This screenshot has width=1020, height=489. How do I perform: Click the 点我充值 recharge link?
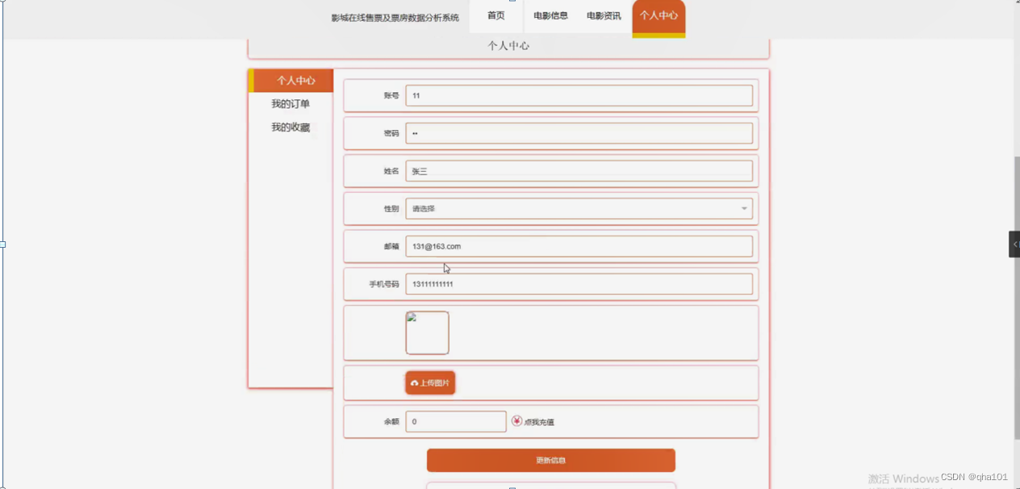(538, 421)
